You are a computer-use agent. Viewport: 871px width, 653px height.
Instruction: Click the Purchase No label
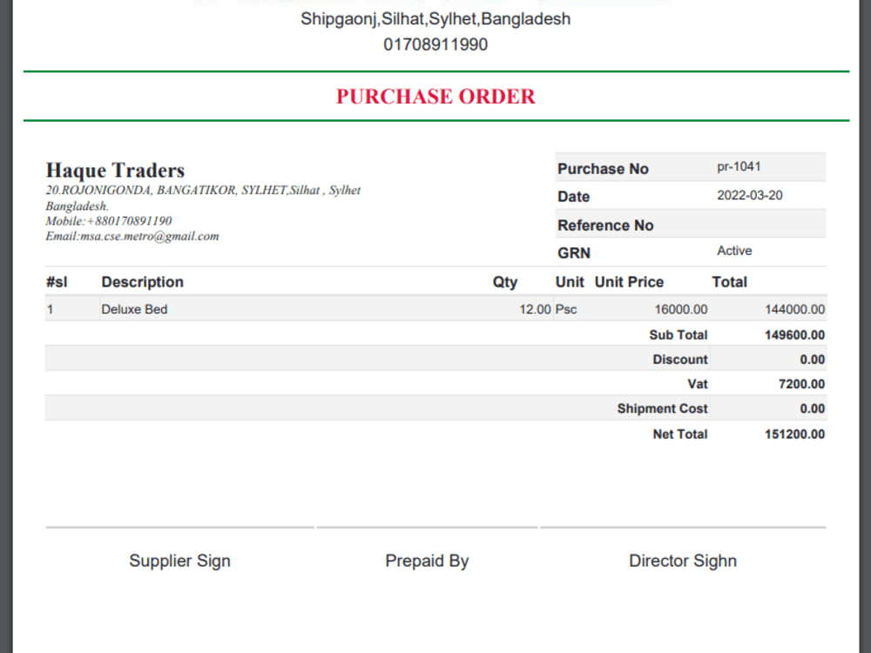pos(603,169)
